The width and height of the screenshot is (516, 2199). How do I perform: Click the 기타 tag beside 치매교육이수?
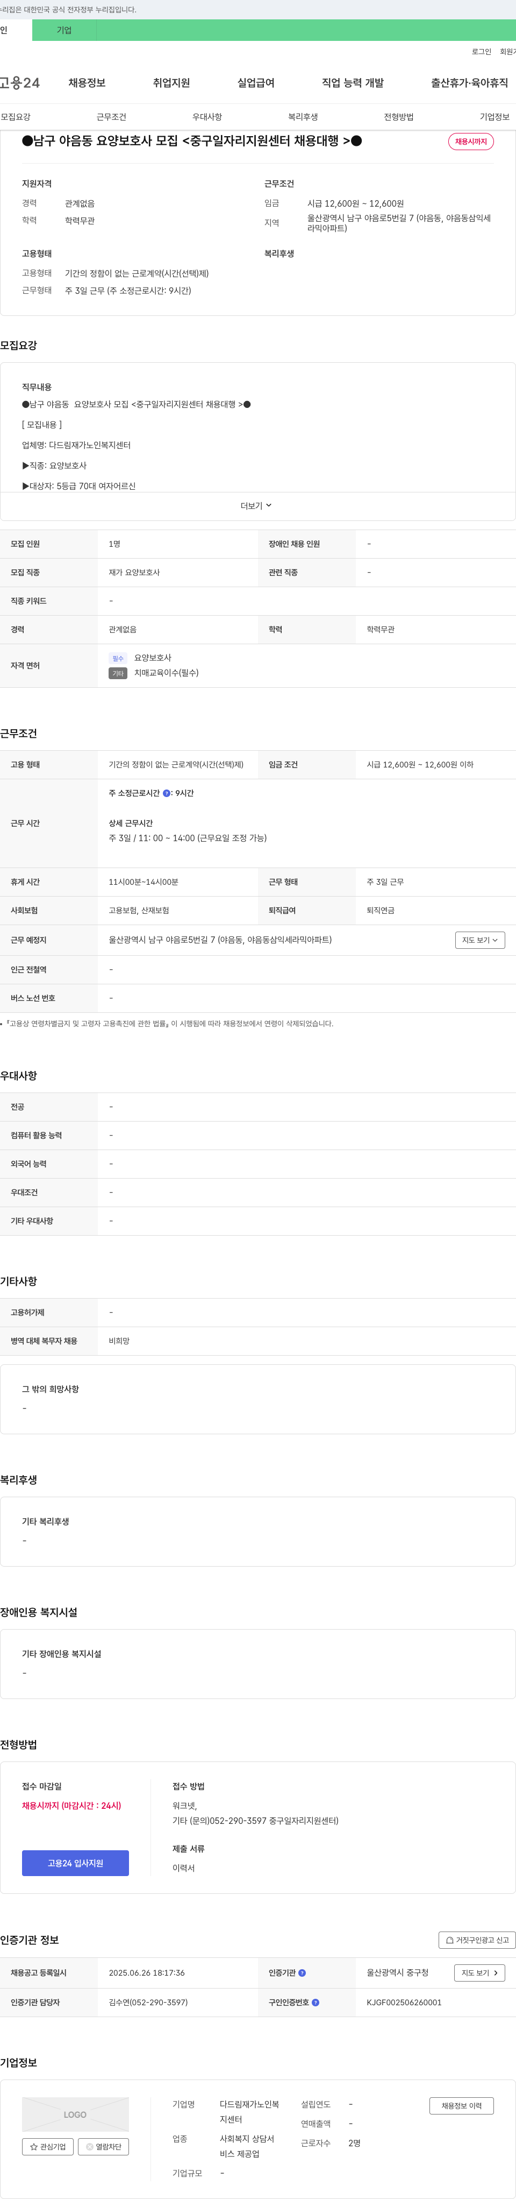118,673
